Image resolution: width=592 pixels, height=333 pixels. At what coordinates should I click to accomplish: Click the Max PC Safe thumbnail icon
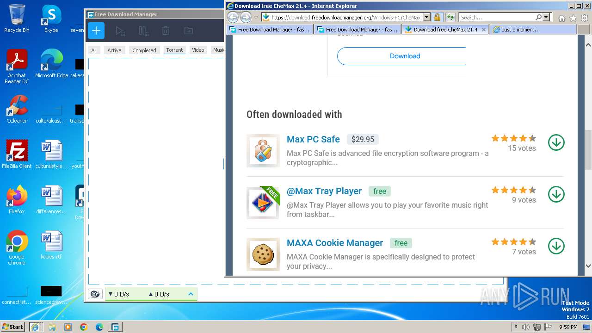pos(263,151)
